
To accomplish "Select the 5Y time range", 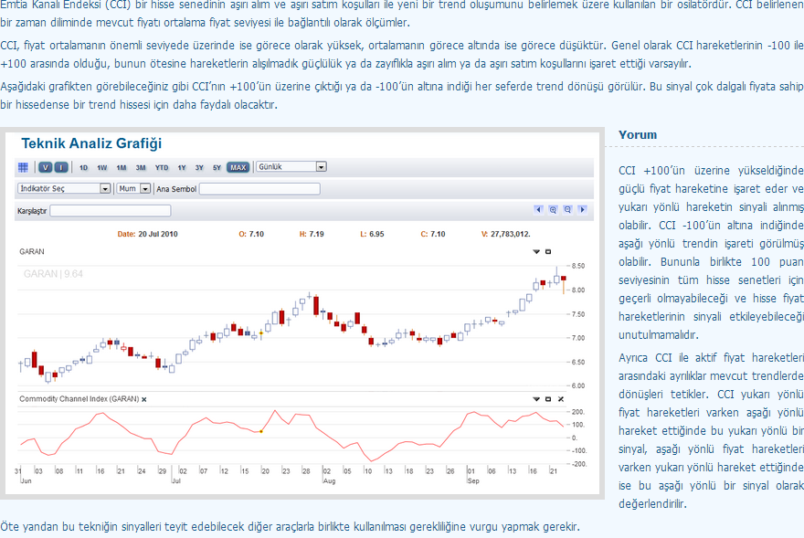I will click(217, 168).
